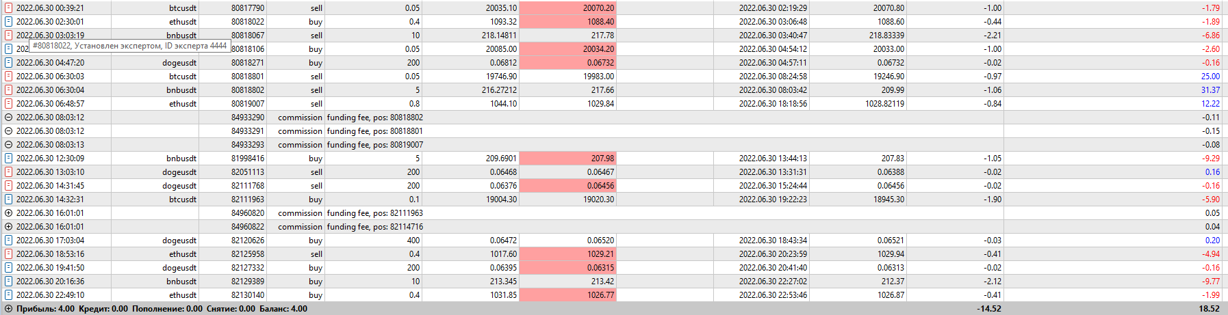Click the plus circle icon for commission 84960820
1228x315 pixels.
tap(8, 213)
